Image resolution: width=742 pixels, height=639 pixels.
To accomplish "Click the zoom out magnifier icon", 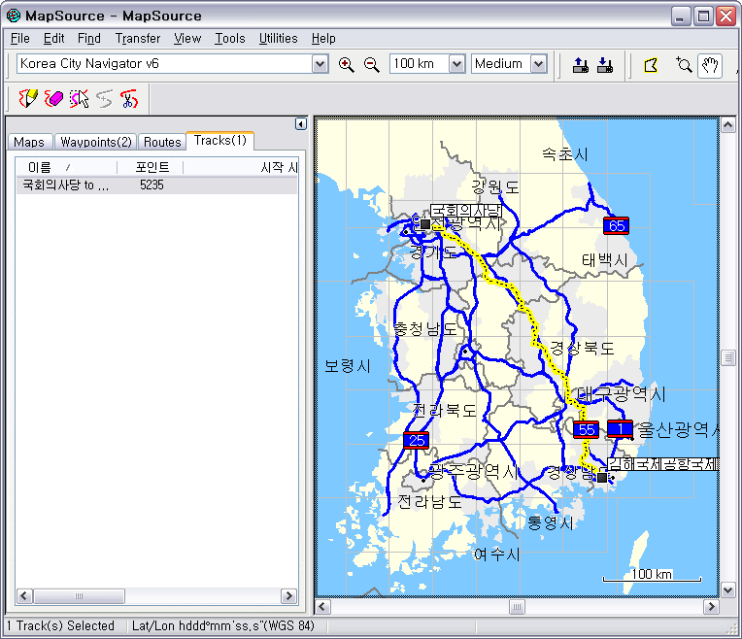I will click(x=371, y=64).
